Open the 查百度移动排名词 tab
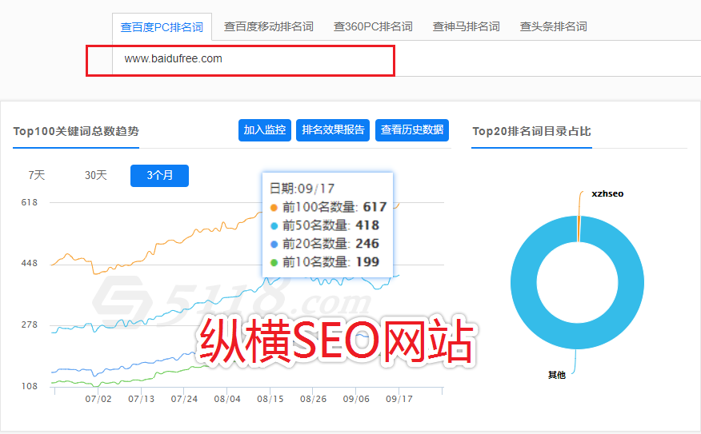The image size is (701, 434). tap(269, 26)
